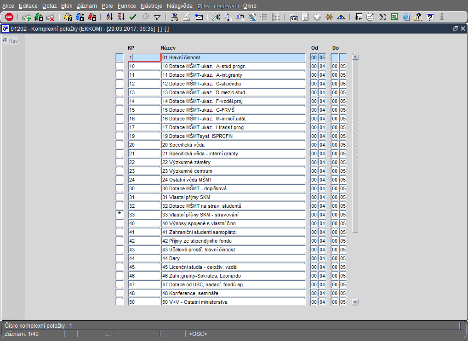Click the globe icon in toolbar
Image resolution: width=468 pixels, height=341 pixels.
[x=317, y=17]
